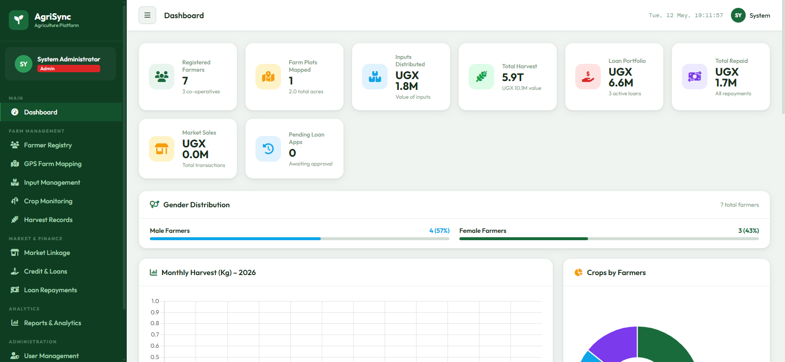Click the User Management person icon
This screenshot has width=785, height=362.
click(15, 356)
